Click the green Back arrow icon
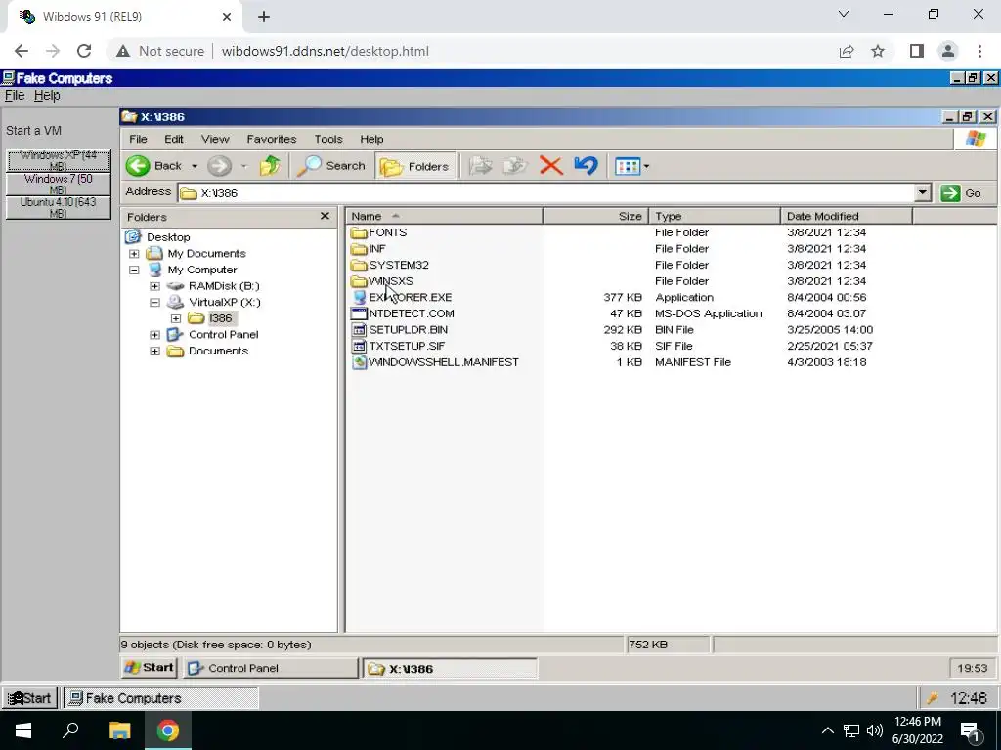This screenshot has width=1001, height=750. pyautogui.click(x=138, y=166)
